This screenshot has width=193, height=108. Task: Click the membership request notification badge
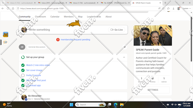point(58,40)
